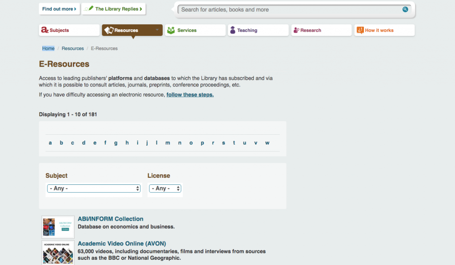Viewport: 455px width, 265px height.
Task: Filter resources by letter b
Action: [x=61, y=143]
